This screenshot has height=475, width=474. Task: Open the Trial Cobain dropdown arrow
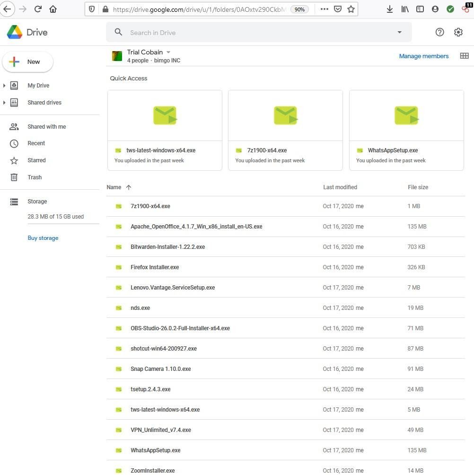168,52
